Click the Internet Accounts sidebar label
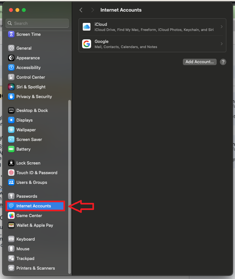The width and height of the screenshot is (235, 279). [x=33, y=206]
